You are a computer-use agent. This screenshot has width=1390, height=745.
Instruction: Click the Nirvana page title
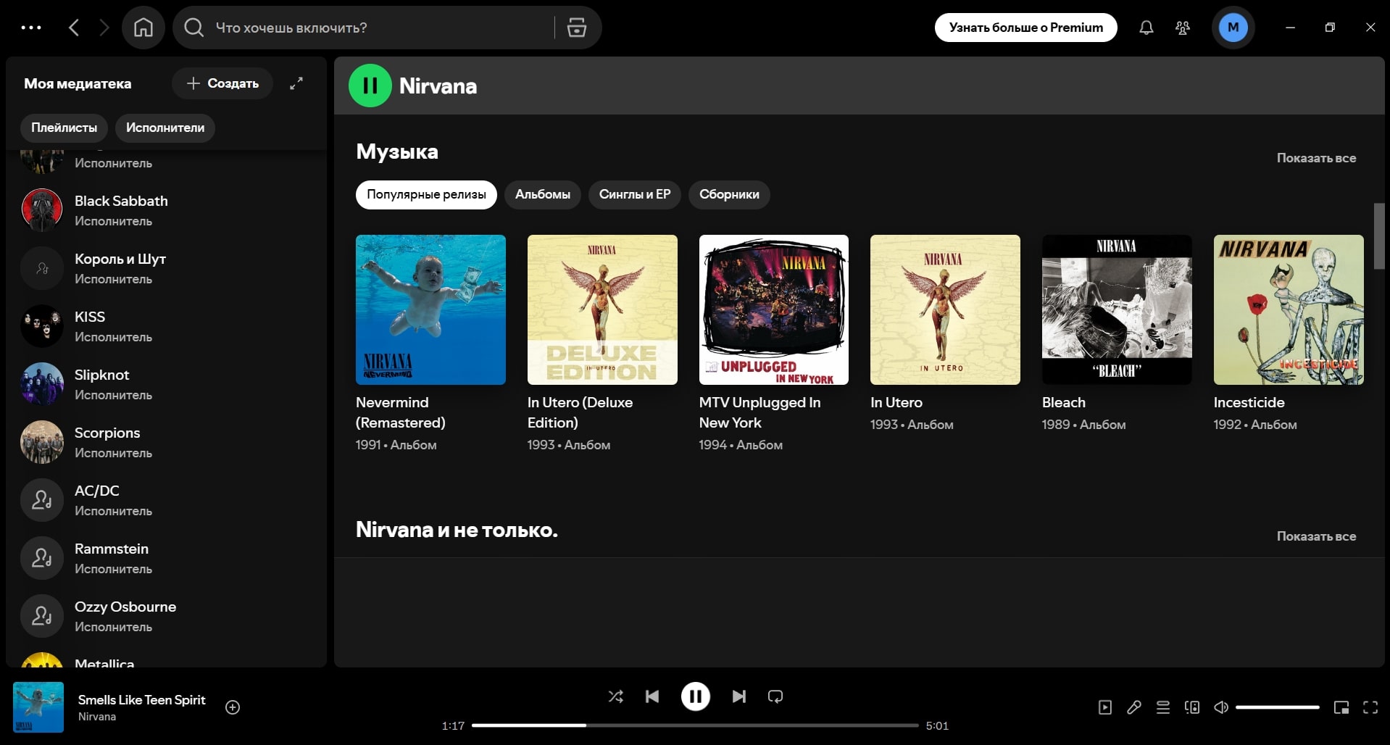coord(438,86)
